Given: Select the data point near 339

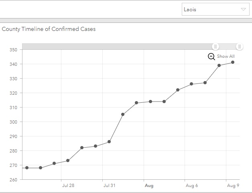Looking at the screenshot, I should point(219,65).
